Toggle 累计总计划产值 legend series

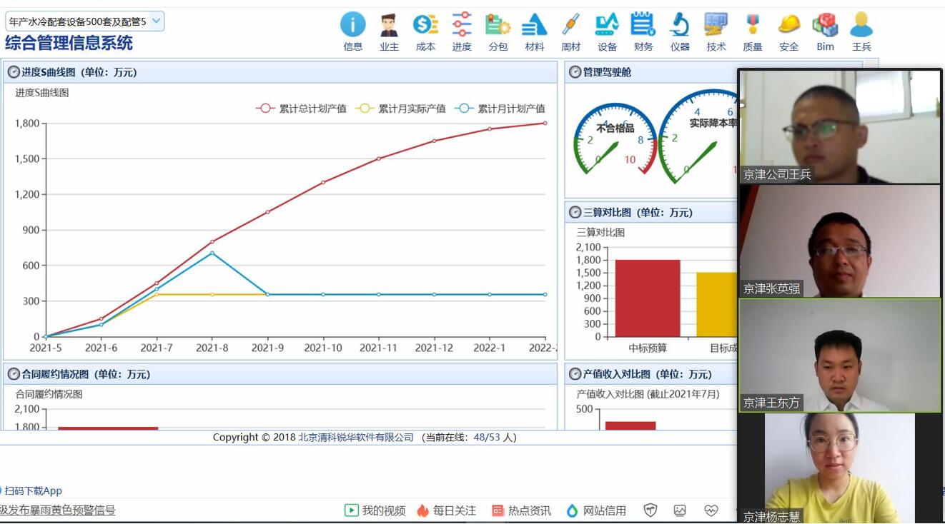coord(301,109)
